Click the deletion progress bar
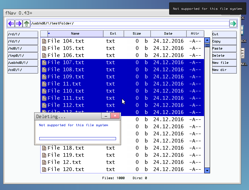 tap(77, 138)
